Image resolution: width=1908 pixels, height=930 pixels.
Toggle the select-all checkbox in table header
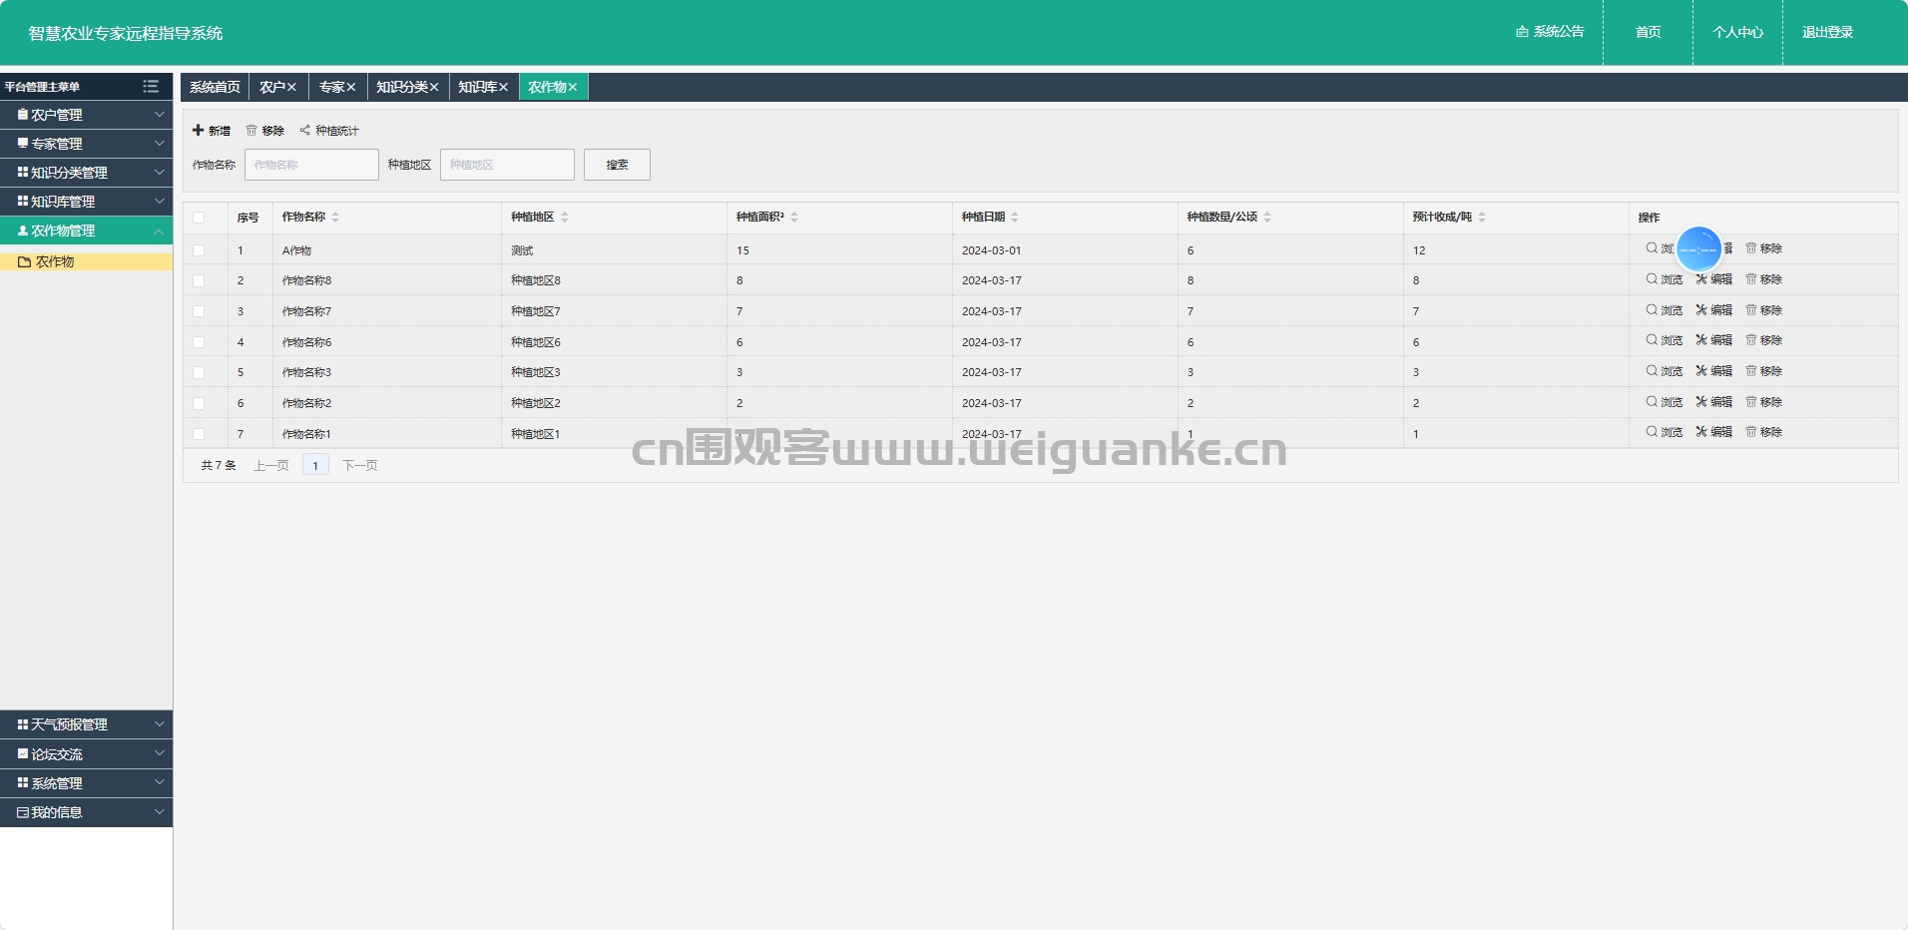199,218
